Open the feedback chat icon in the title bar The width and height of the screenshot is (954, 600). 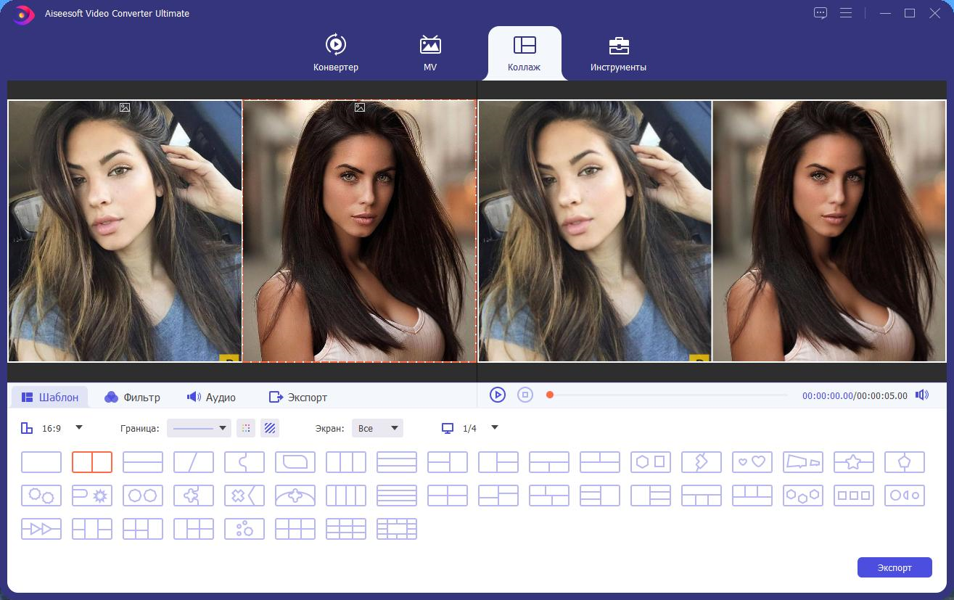[821, 13]
